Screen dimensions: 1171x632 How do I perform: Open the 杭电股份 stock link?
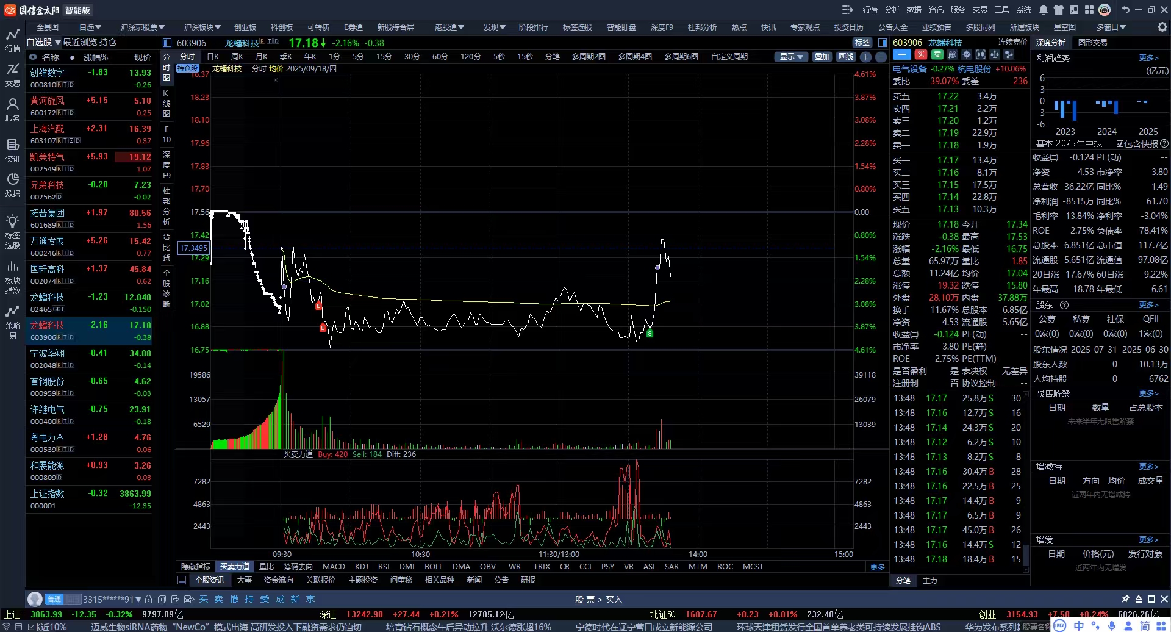coord(974,69)
